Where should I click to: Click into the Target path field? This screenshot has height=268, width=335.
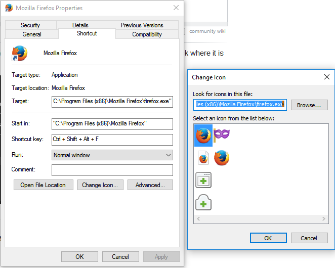[x=112, y=102]
